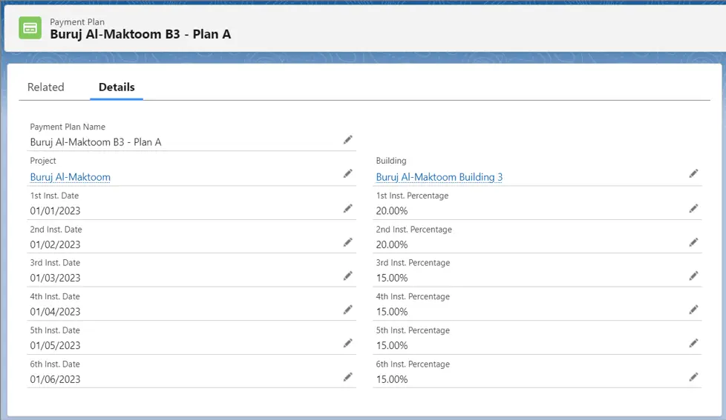The image size is (726, 420).
Task: Edit the 3rd Inst. Date pencil icon
Action: pos(347,276)
